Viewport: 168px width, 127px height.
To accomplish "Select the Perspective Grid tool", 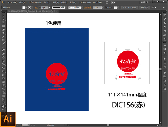I will (x=3, y=75).
